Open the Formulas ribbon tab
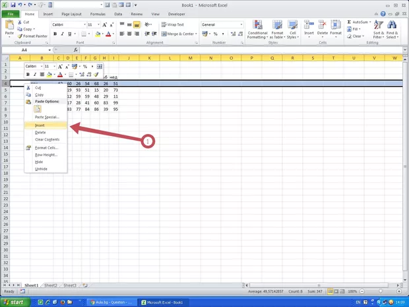The height and width of the screenshot is (307, 409). pyautogui.click(x=98, y=14)
